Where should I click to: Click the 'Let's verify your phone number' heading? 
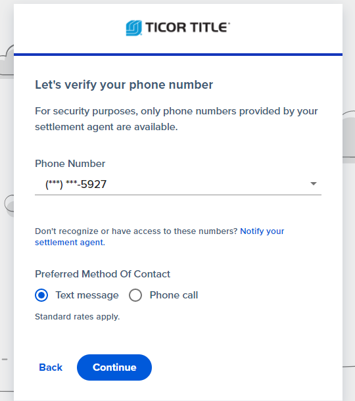coord(124,85)
